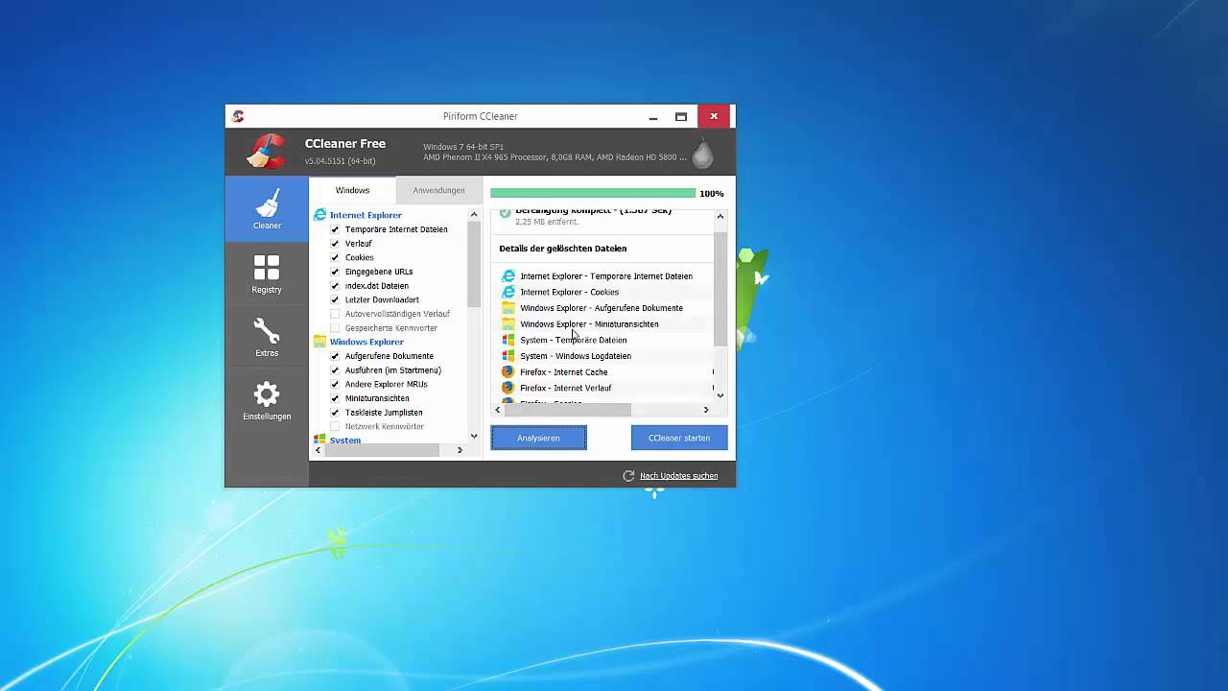The height and width of the screenshot is (691, 1228).
Task: Open the Extras wrench section
Action: click(267, 337)
